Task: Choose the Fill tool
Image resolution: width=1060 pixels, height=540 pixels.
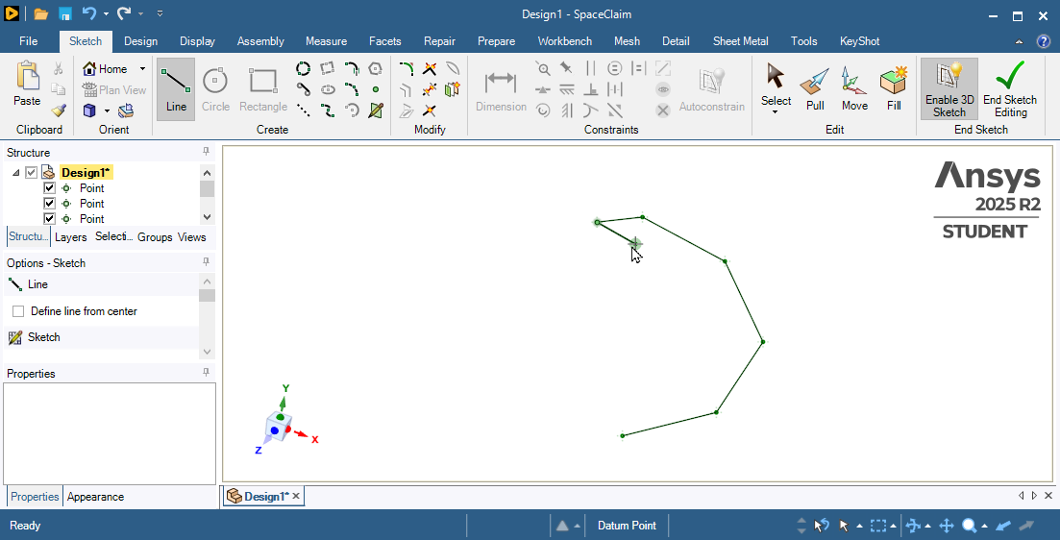Action: 894,88
